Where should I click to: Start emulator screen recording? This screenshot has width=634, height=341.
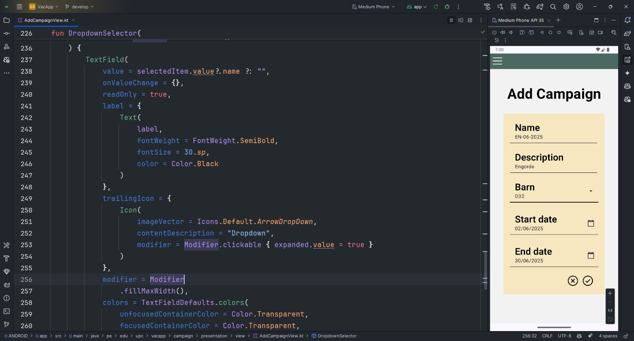[x=600, y=33]
